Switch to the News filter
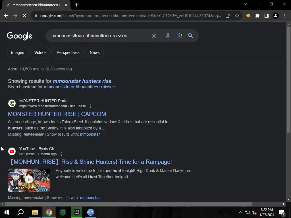Image resolution: width=291 pixels, height=218 pixels. pyautogui.click(x=95, y=53)
